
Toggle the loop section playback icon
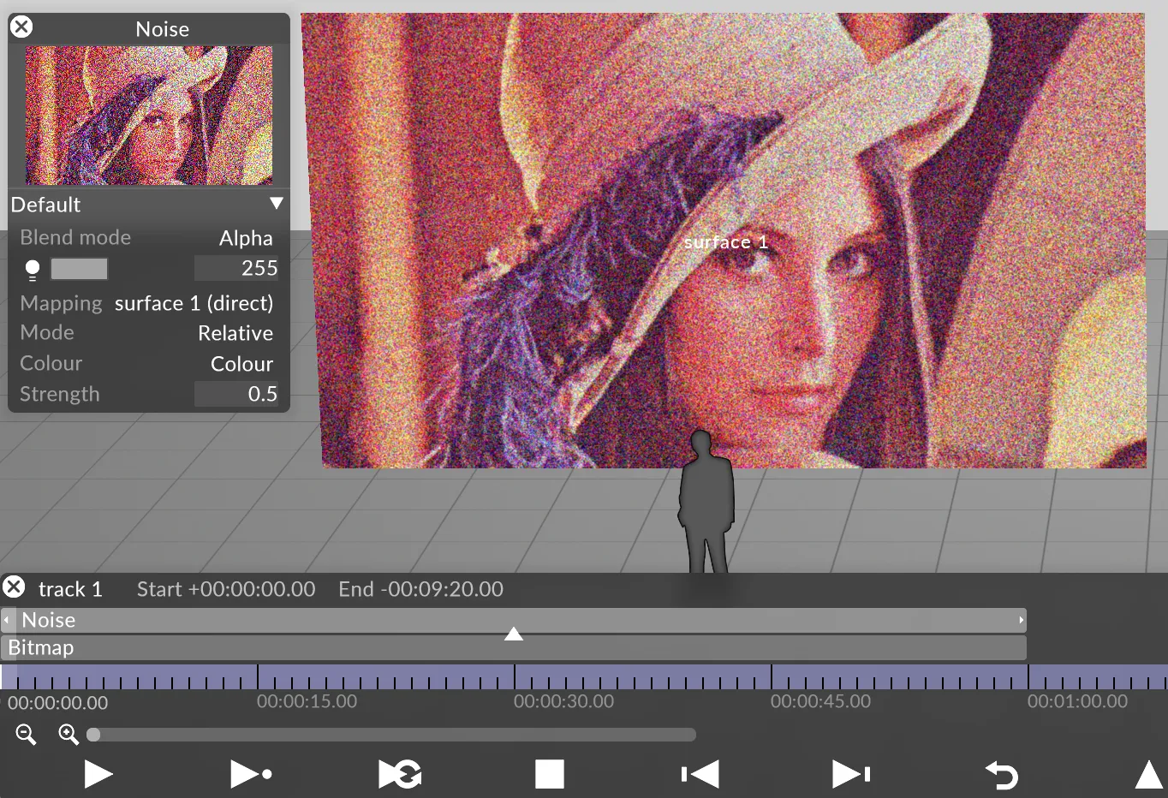click(x=400, y=774)
